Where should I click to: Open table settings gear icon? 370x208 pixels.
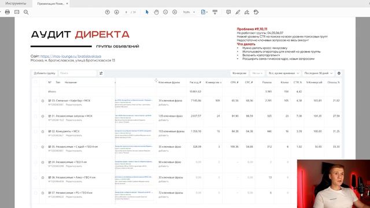click(339, 73)
